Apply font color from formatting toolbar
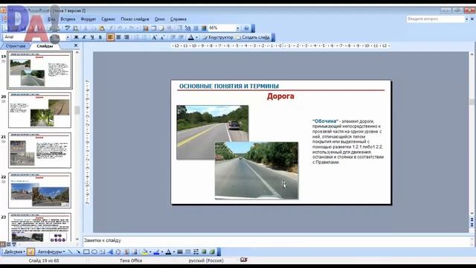Viewport: 476px width, 268px height. [190, 37]
